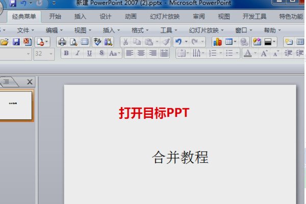Open the 开发工具 ribbon tab

254,17
